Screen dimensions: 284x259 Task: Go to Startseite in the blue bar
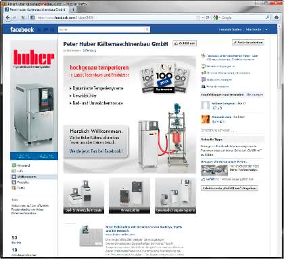254,30
